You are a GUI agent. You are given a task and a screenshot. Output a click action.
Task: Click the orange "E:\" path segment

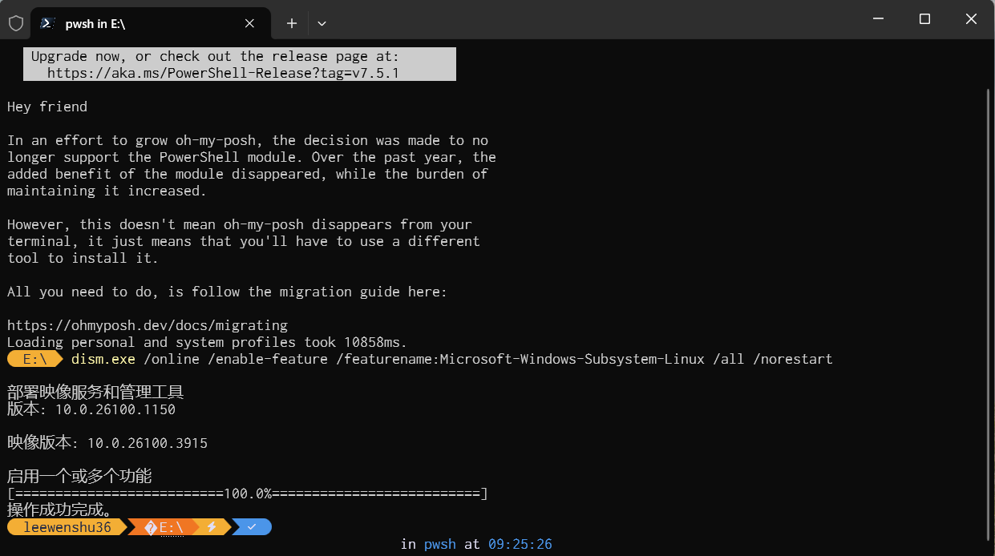click(164, 527)
